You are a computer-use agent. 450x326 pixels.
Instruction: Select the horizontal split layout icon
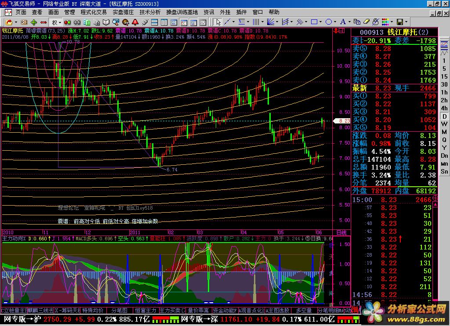tap(154, 22)
